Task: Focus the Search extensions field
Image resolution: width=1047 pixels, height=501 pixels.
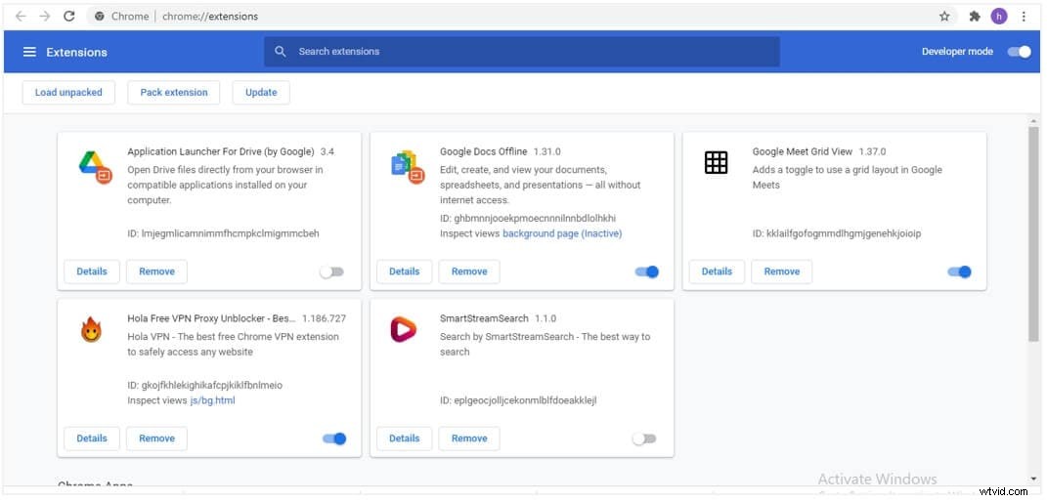Action: (521, 52)
